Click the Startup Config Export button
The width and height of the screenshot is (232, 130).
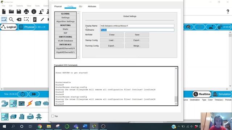tap(137, 40)
